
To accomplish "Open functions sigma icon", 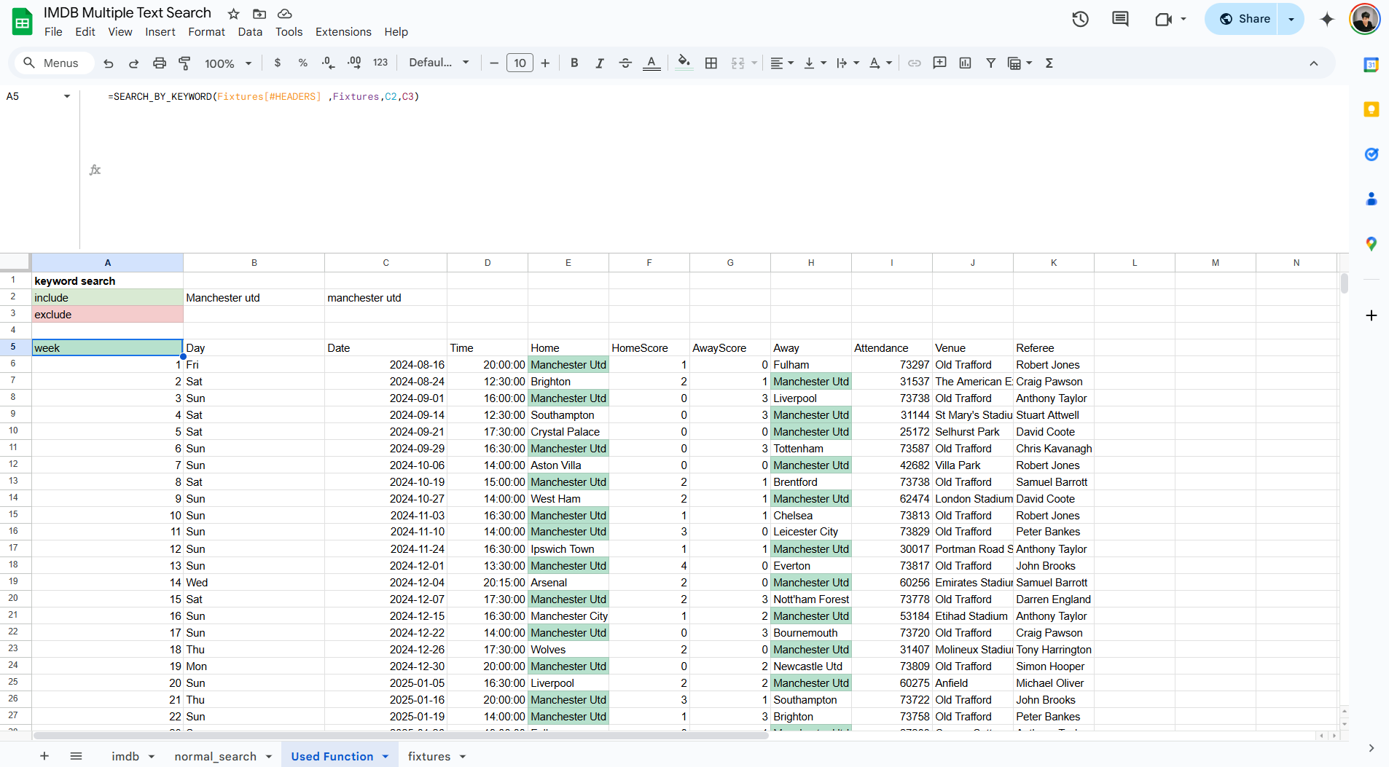I will 1049,63.
